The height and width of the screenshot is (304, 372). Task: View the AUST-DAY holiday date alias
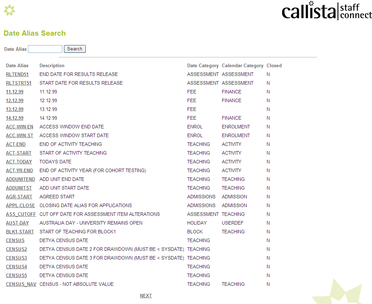tap(17, 223)
